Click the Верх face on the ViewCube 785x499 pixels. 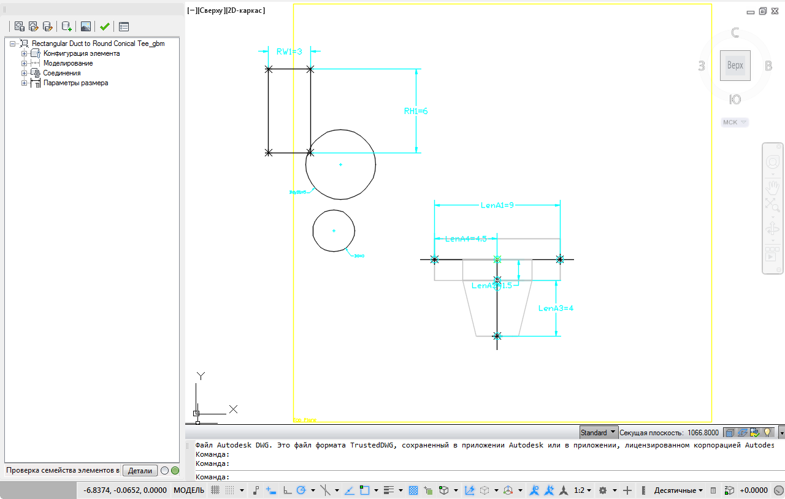(735, 66)
